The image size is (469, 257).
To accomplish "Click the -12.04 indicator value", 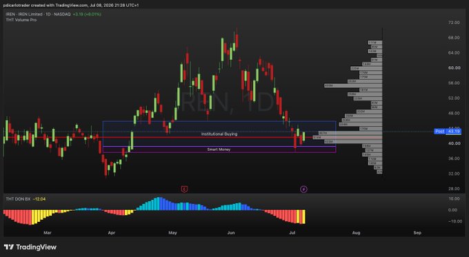I will point(39,198).
